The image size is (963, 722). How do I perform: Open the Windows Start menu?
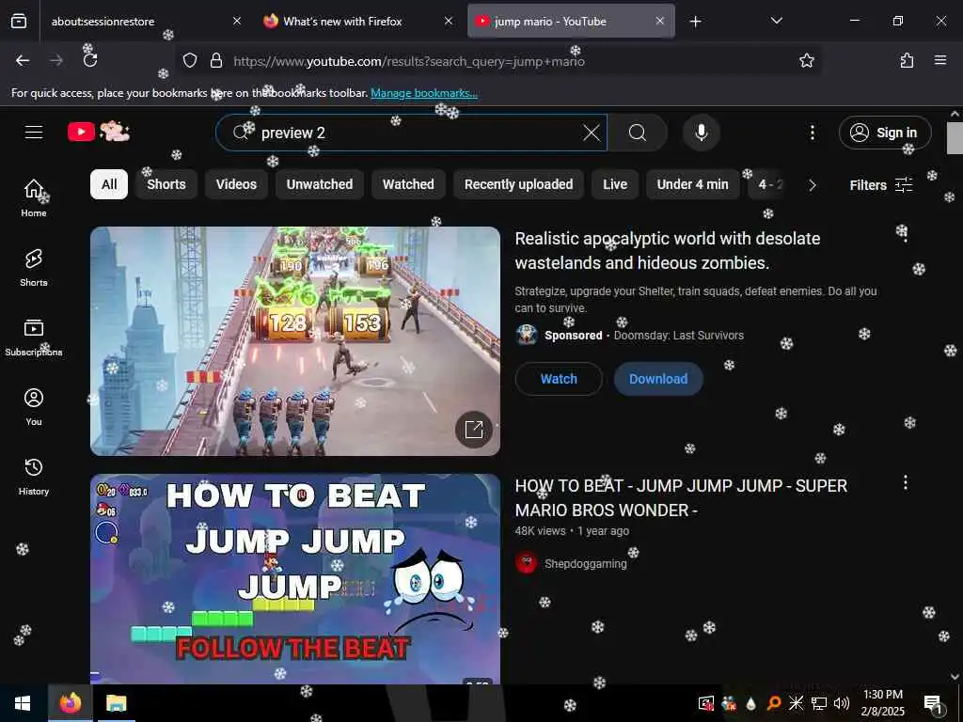coord(23,703)
